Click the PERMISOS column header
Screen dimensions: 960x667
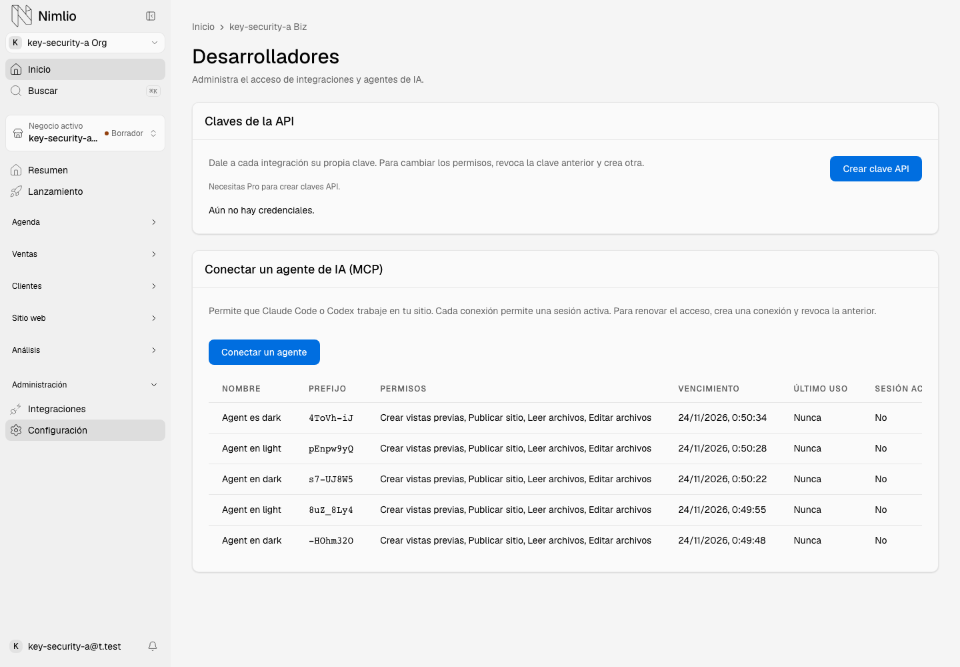click(x=403, y=389)
